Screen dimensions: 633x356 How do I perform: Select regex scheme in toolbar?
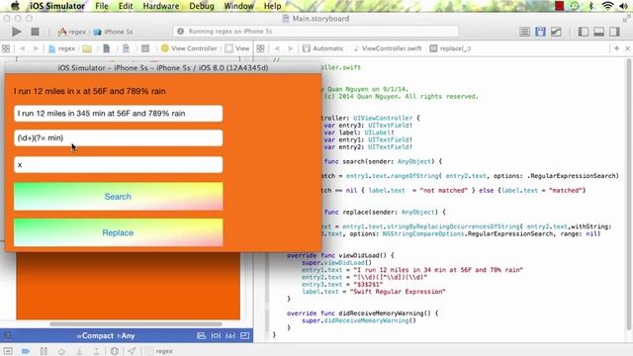[71, 32]
